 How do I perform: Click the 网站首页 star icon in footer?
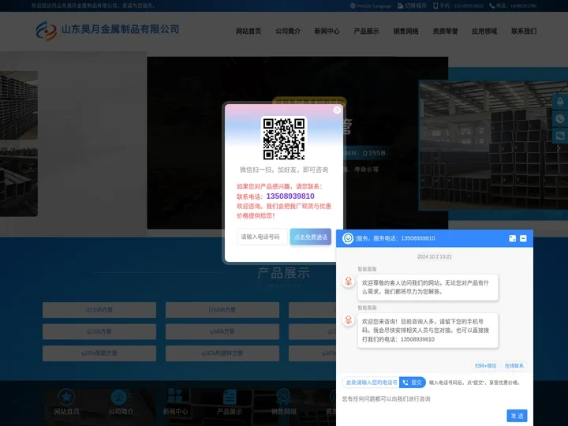(x=66, y=397)
